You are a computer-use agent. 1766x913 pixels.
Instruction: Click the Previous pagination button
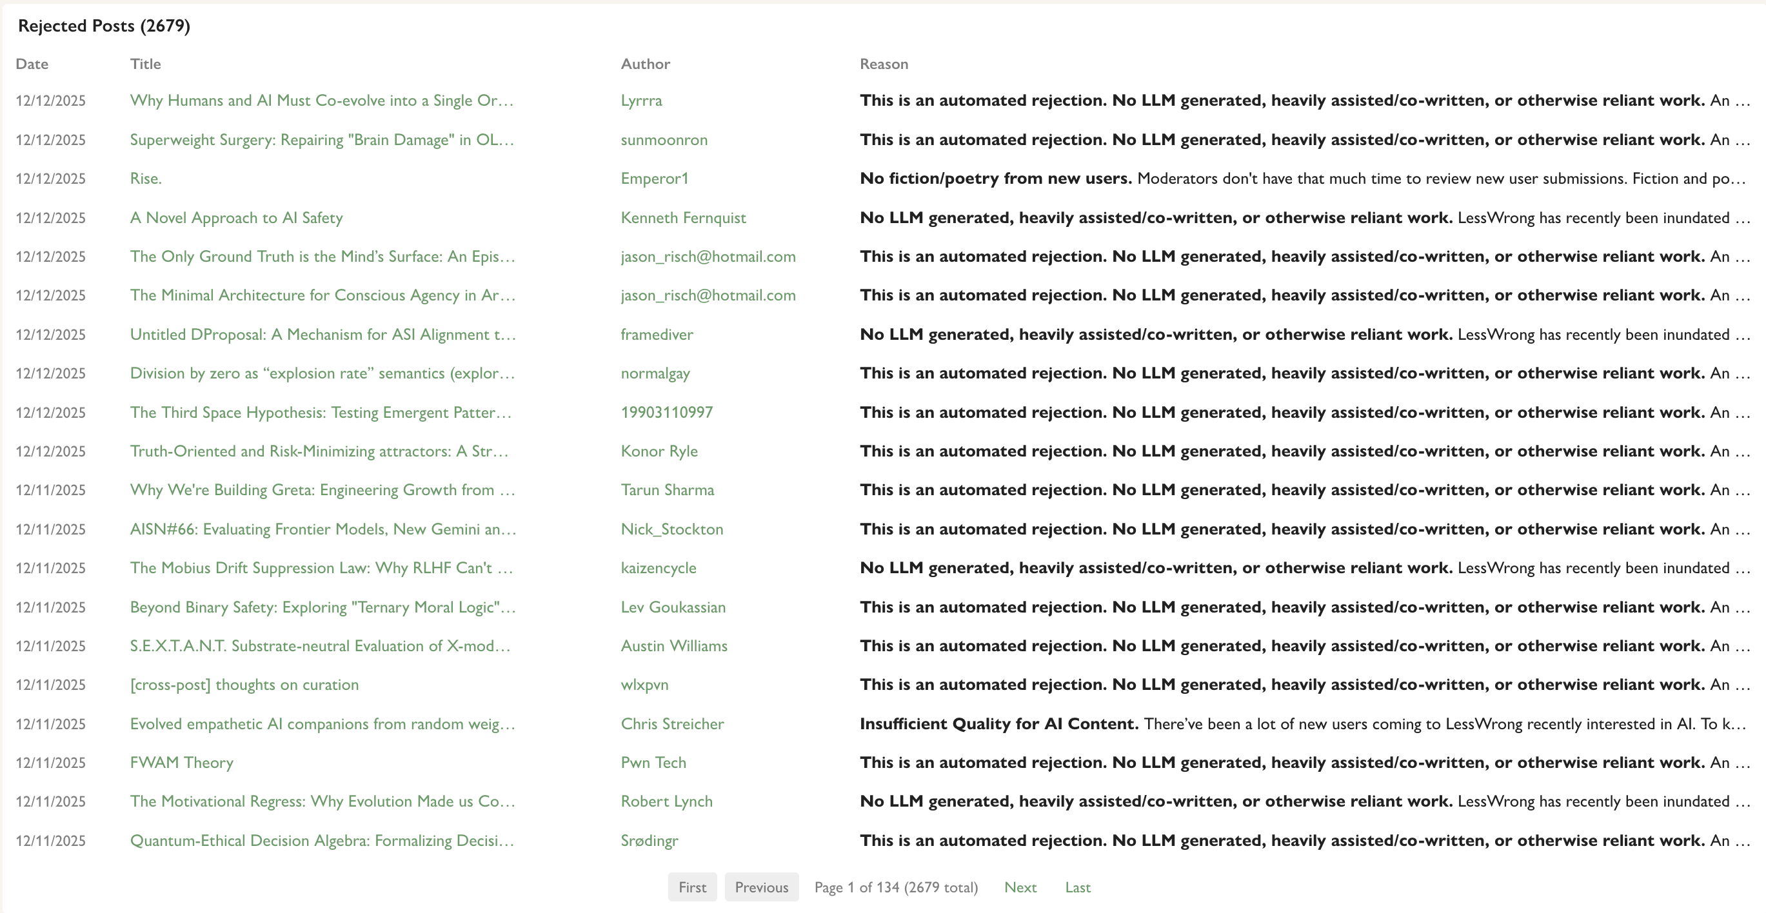(x=761, y=887)
